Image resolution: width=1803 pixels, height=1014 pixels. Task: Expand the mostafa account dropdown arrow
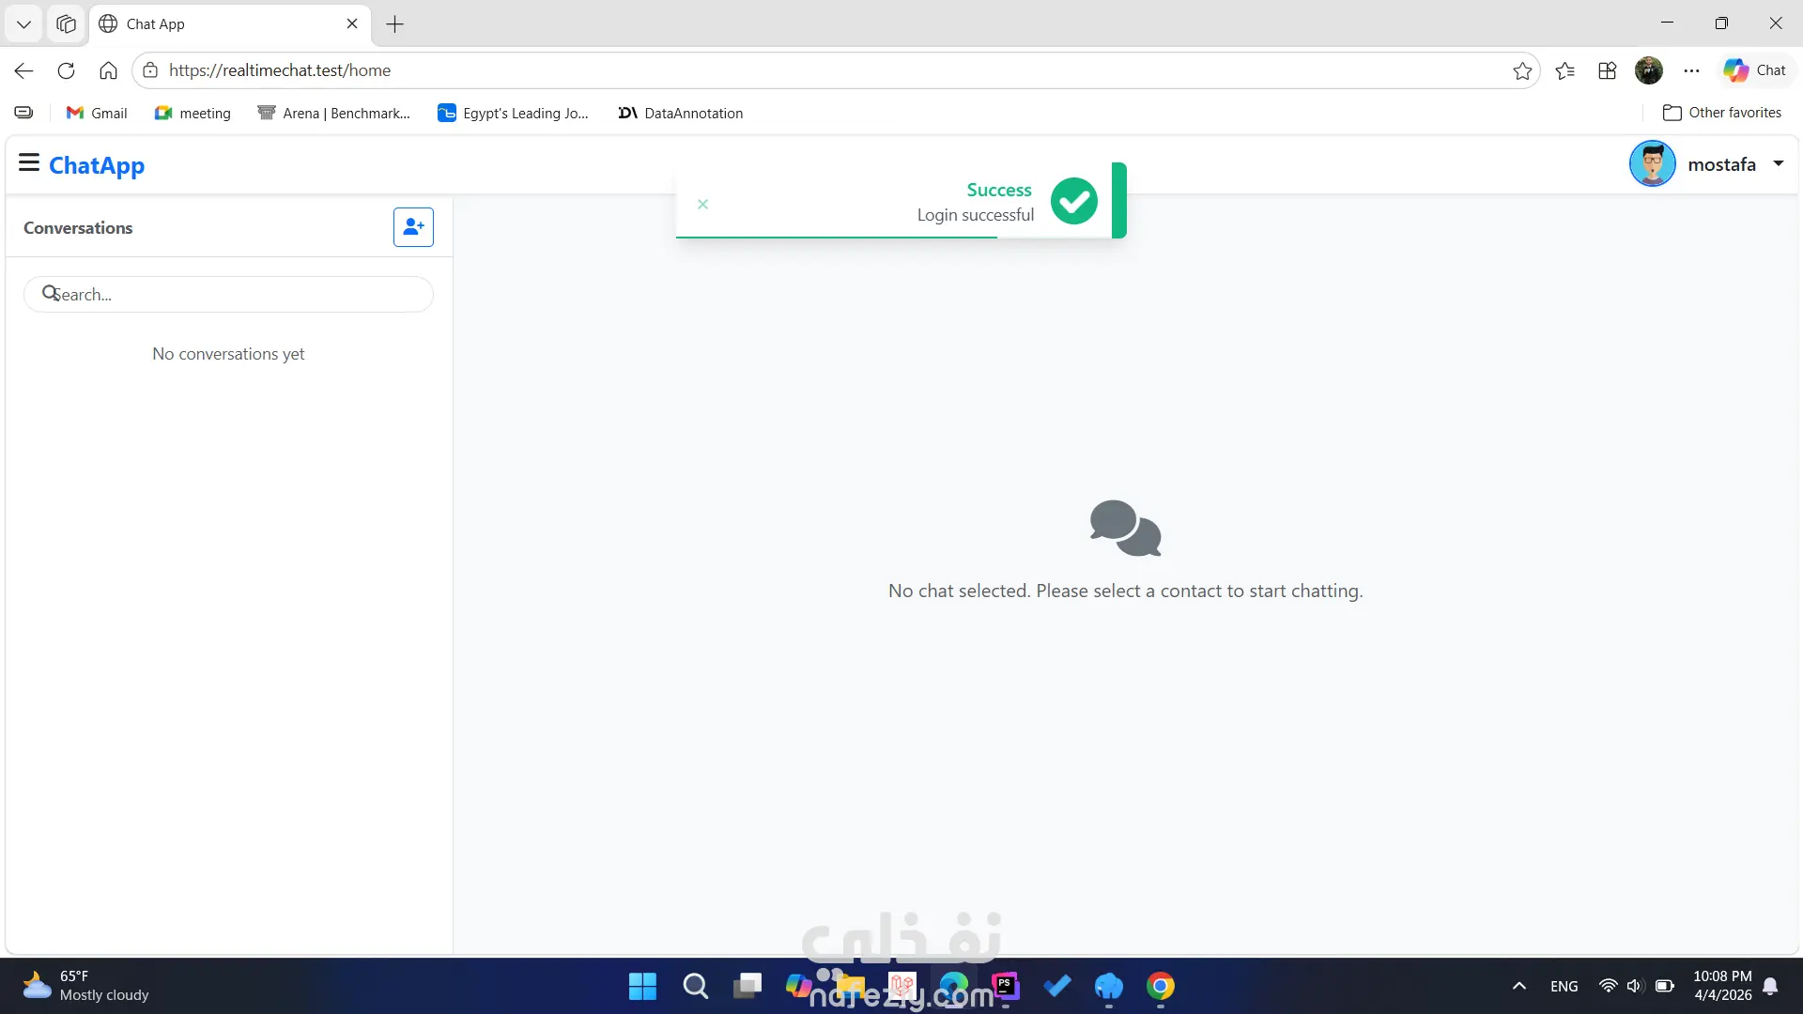[1778, 163]
